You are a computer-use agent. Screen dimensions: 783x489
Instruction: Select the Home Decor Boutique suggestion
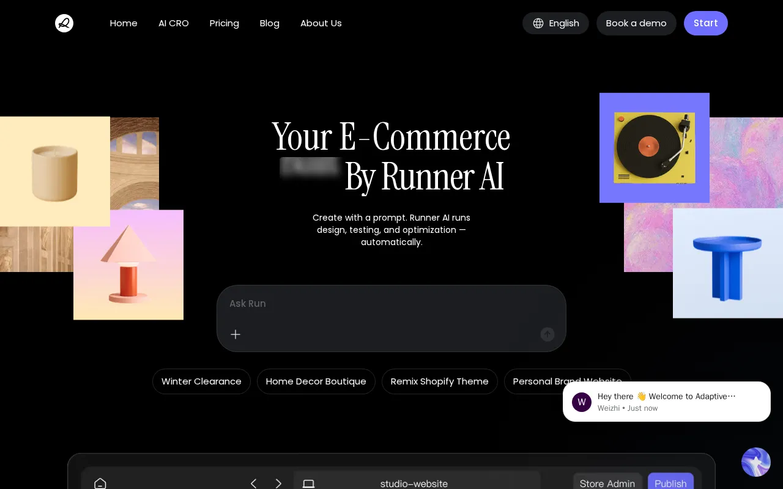pos(316,381)
